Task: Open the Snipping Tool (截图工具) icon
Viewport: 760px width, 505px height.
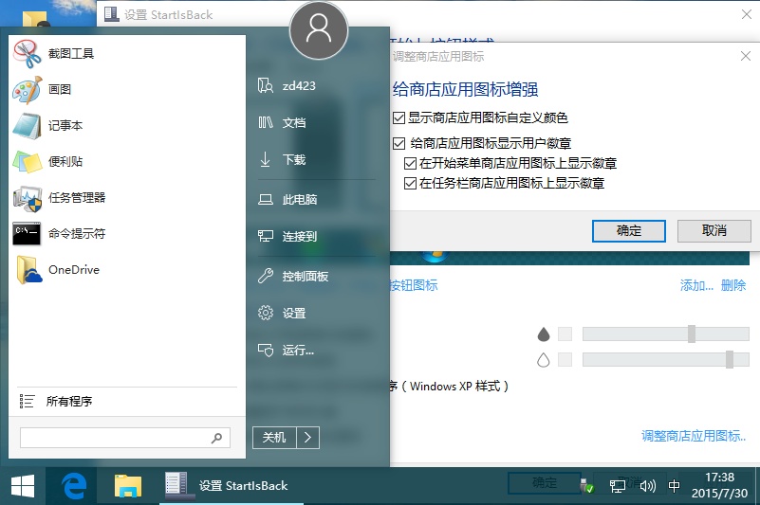Action: click(27, 54)
